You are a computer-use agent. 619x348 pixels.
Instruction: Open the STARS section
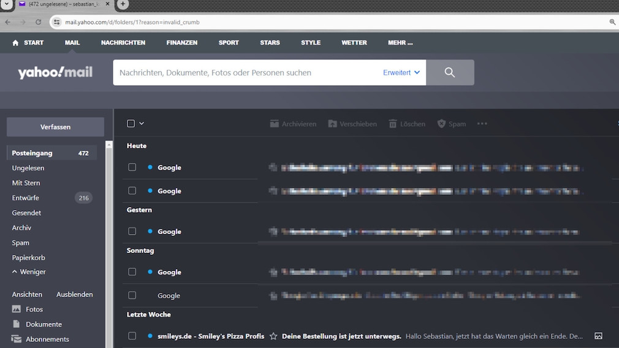(270, 43)
